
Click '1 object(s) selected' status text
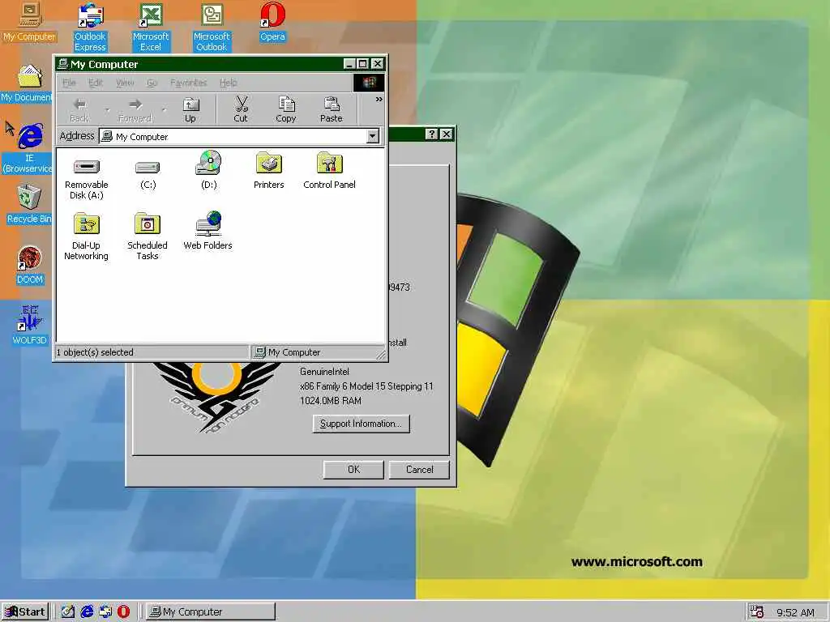[x=96, y=352]
